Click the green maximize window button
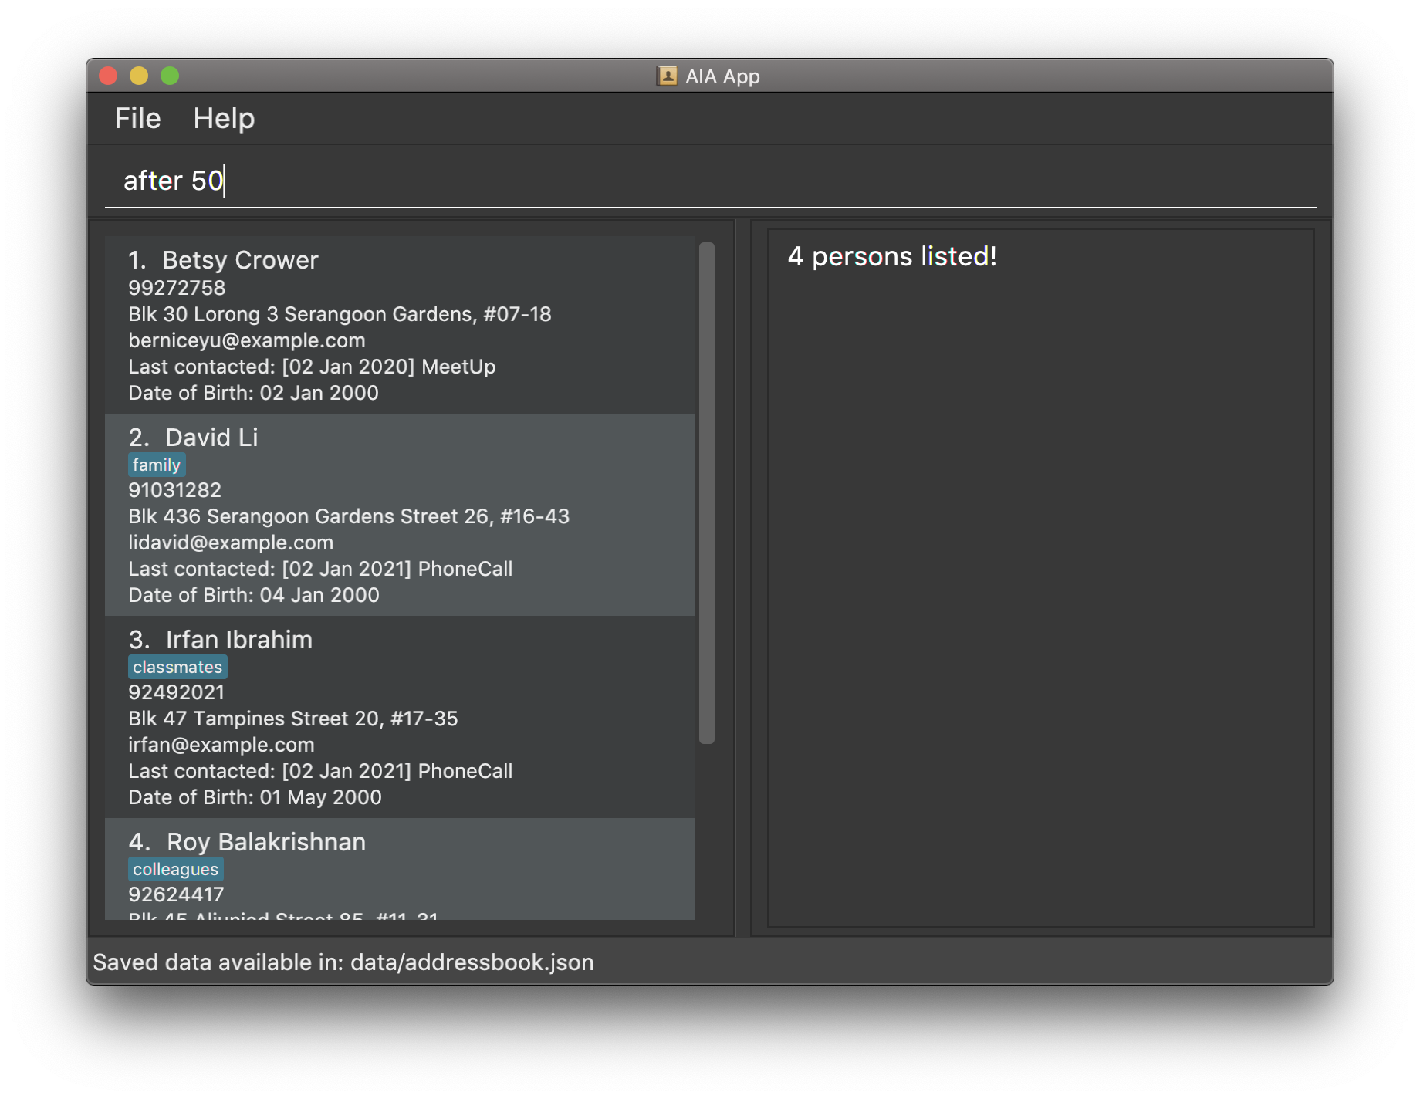Viewport: 1420px width, 1099px height. pyautogui.click(x=170, y=76)
